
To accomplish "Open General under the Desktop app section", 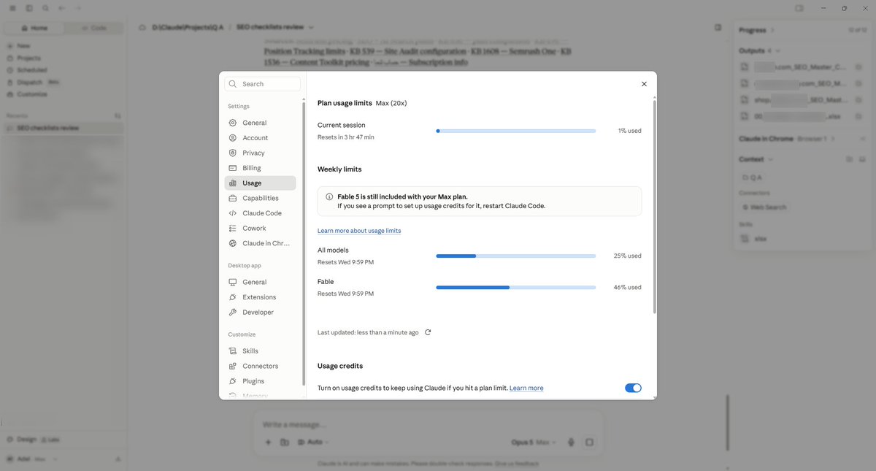I will point(261,282).
